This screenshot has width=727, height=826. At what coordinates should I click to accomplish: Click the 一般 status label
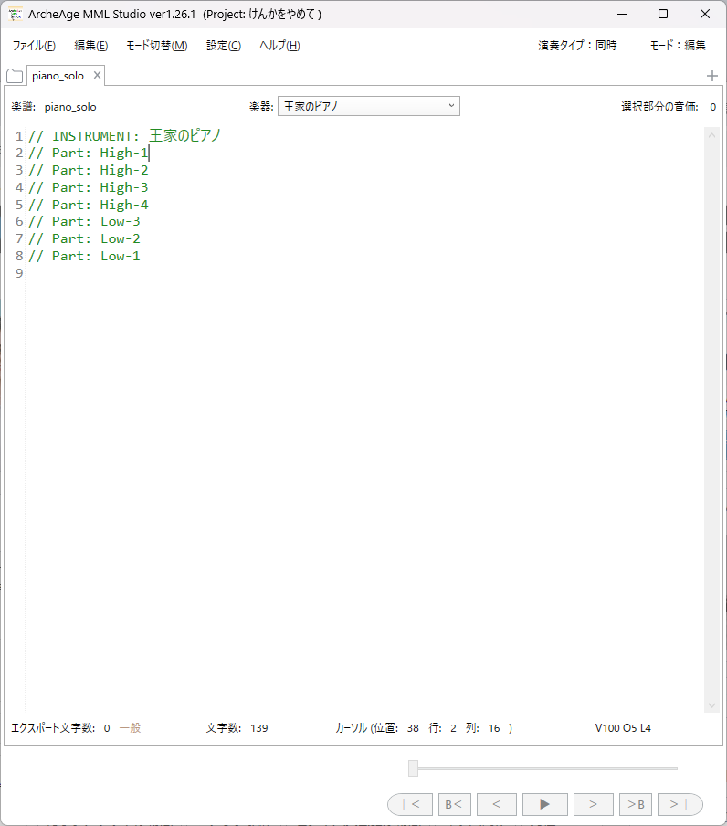(x=130, y=728)
